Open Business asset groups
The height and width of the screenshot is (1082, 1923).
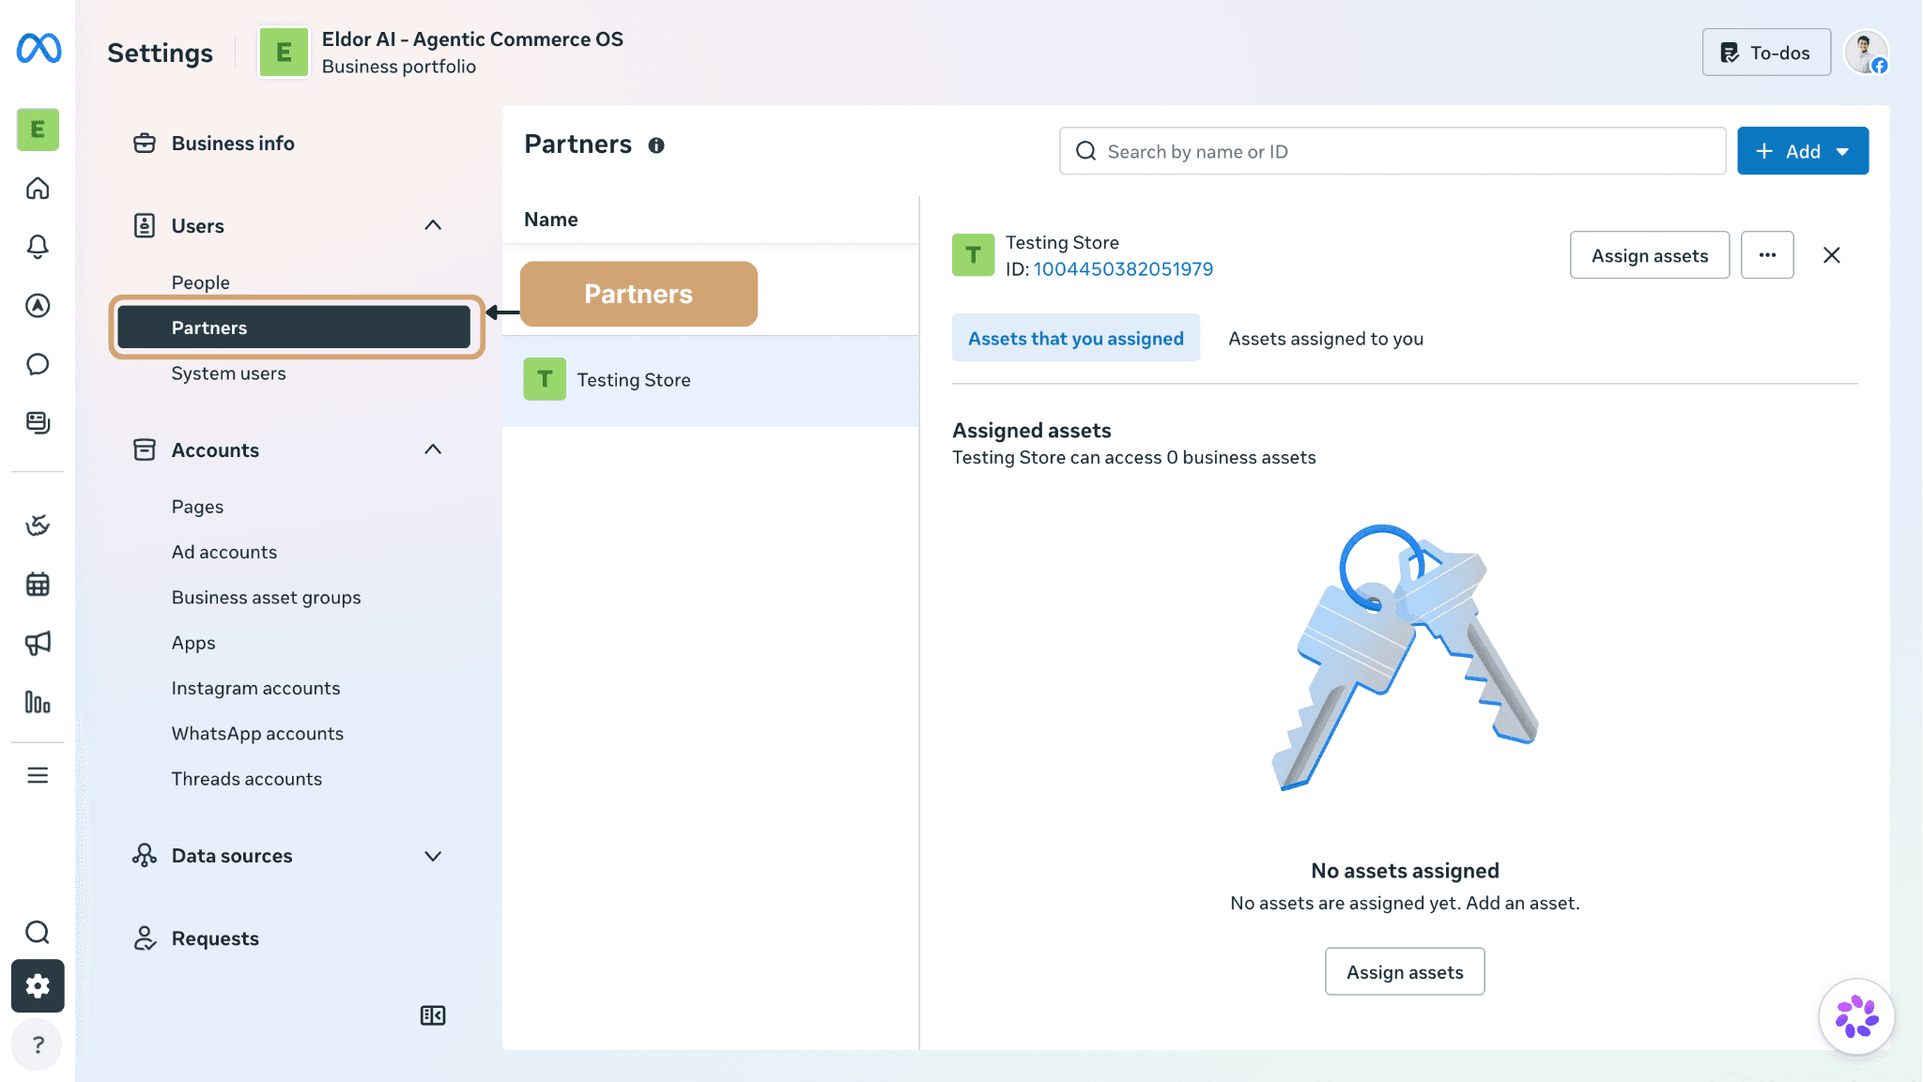(267, 598)
